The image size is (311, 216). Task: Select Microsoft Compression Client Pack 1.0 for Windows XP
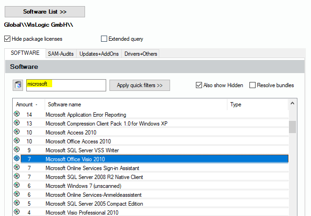[x=107, y=124]
